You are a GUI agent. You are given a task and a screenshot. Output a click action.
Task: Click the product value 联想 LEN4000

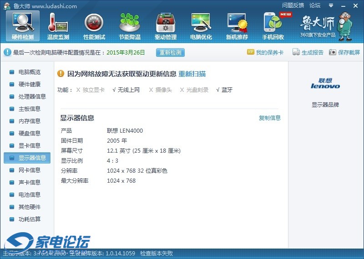(x=125, y=131)
